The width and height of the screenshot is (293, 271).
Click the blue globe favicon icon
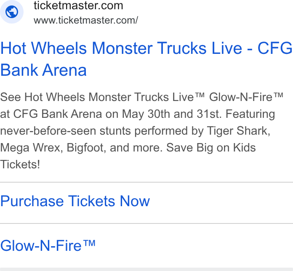pos(12,12)
